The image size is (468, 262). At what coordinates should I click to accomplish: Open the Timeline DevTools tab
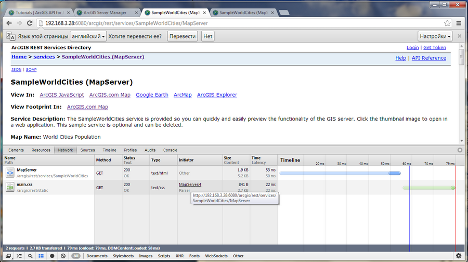pos(109,150)
